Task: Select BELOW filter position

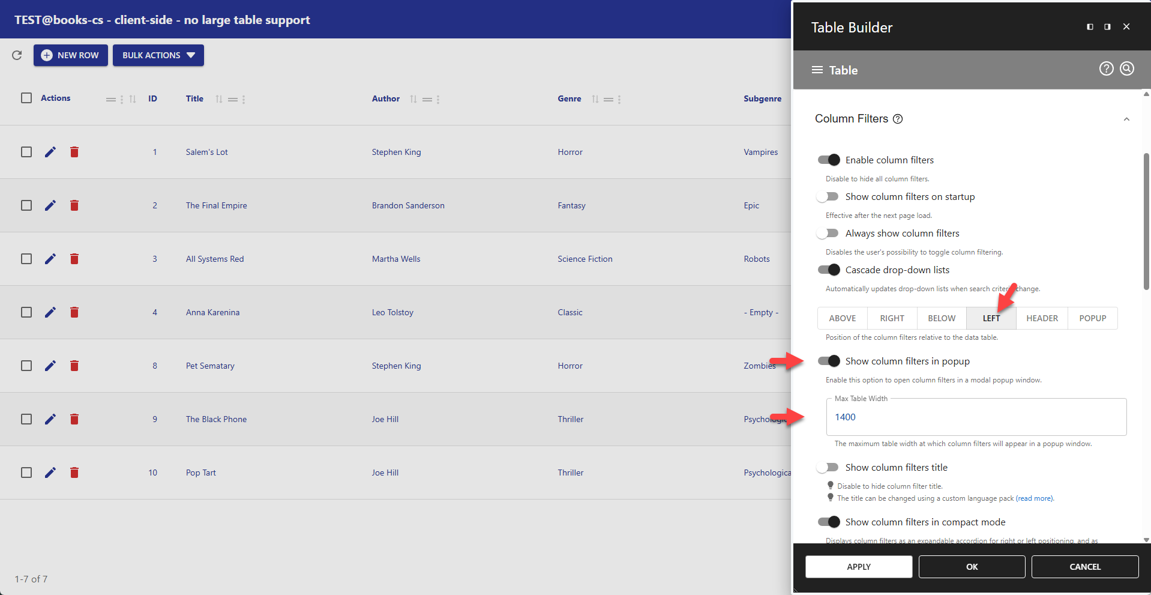Action: [942, 318]
